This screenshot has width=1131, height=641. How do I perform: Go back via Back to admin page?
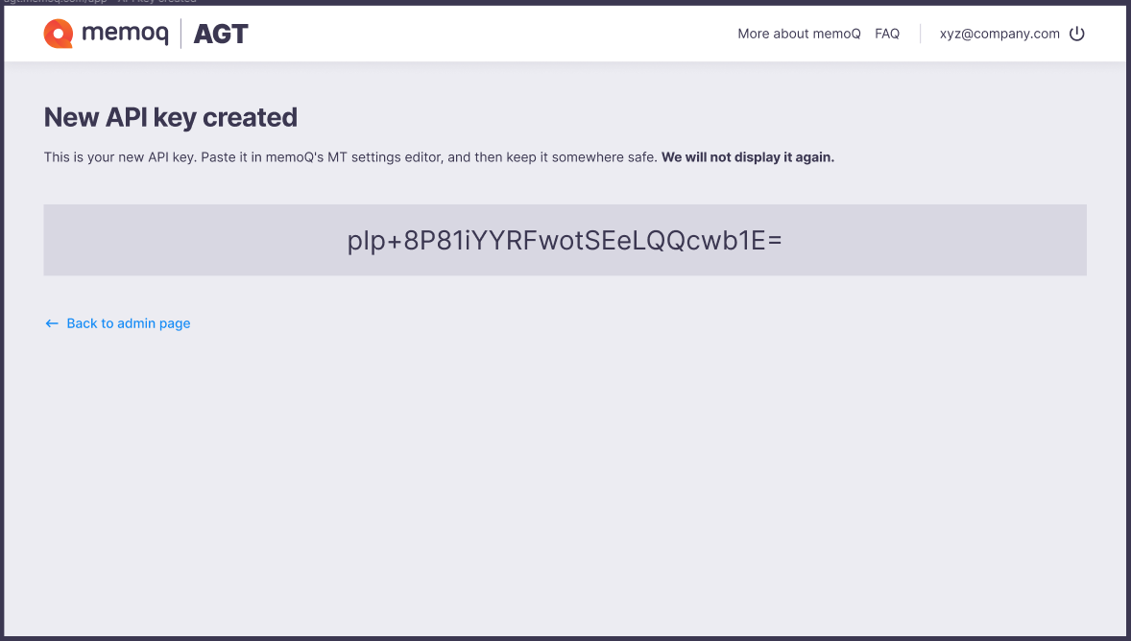pyautogui.click(x=129, y=323)
